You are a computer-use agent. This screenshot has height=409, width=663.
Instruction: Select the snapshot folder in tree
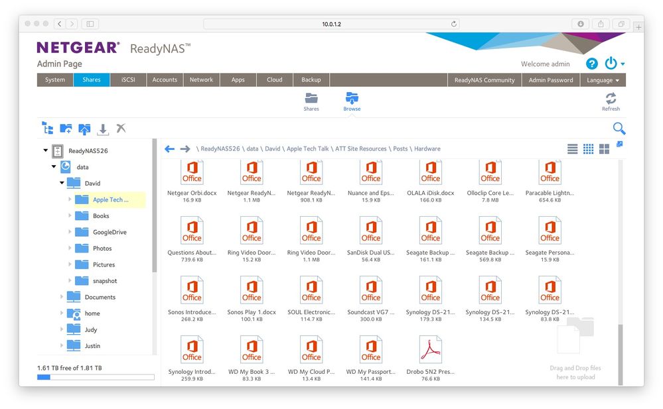[x=105, y=280]
